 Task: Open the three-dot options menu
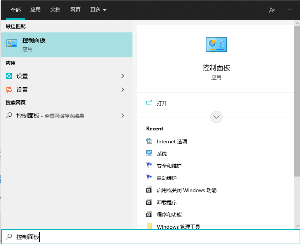point(288,10)
